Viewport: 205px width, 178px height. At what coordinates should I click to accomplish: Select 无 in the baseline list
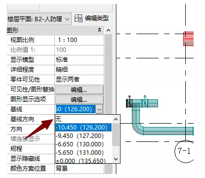tap(83, 119)
